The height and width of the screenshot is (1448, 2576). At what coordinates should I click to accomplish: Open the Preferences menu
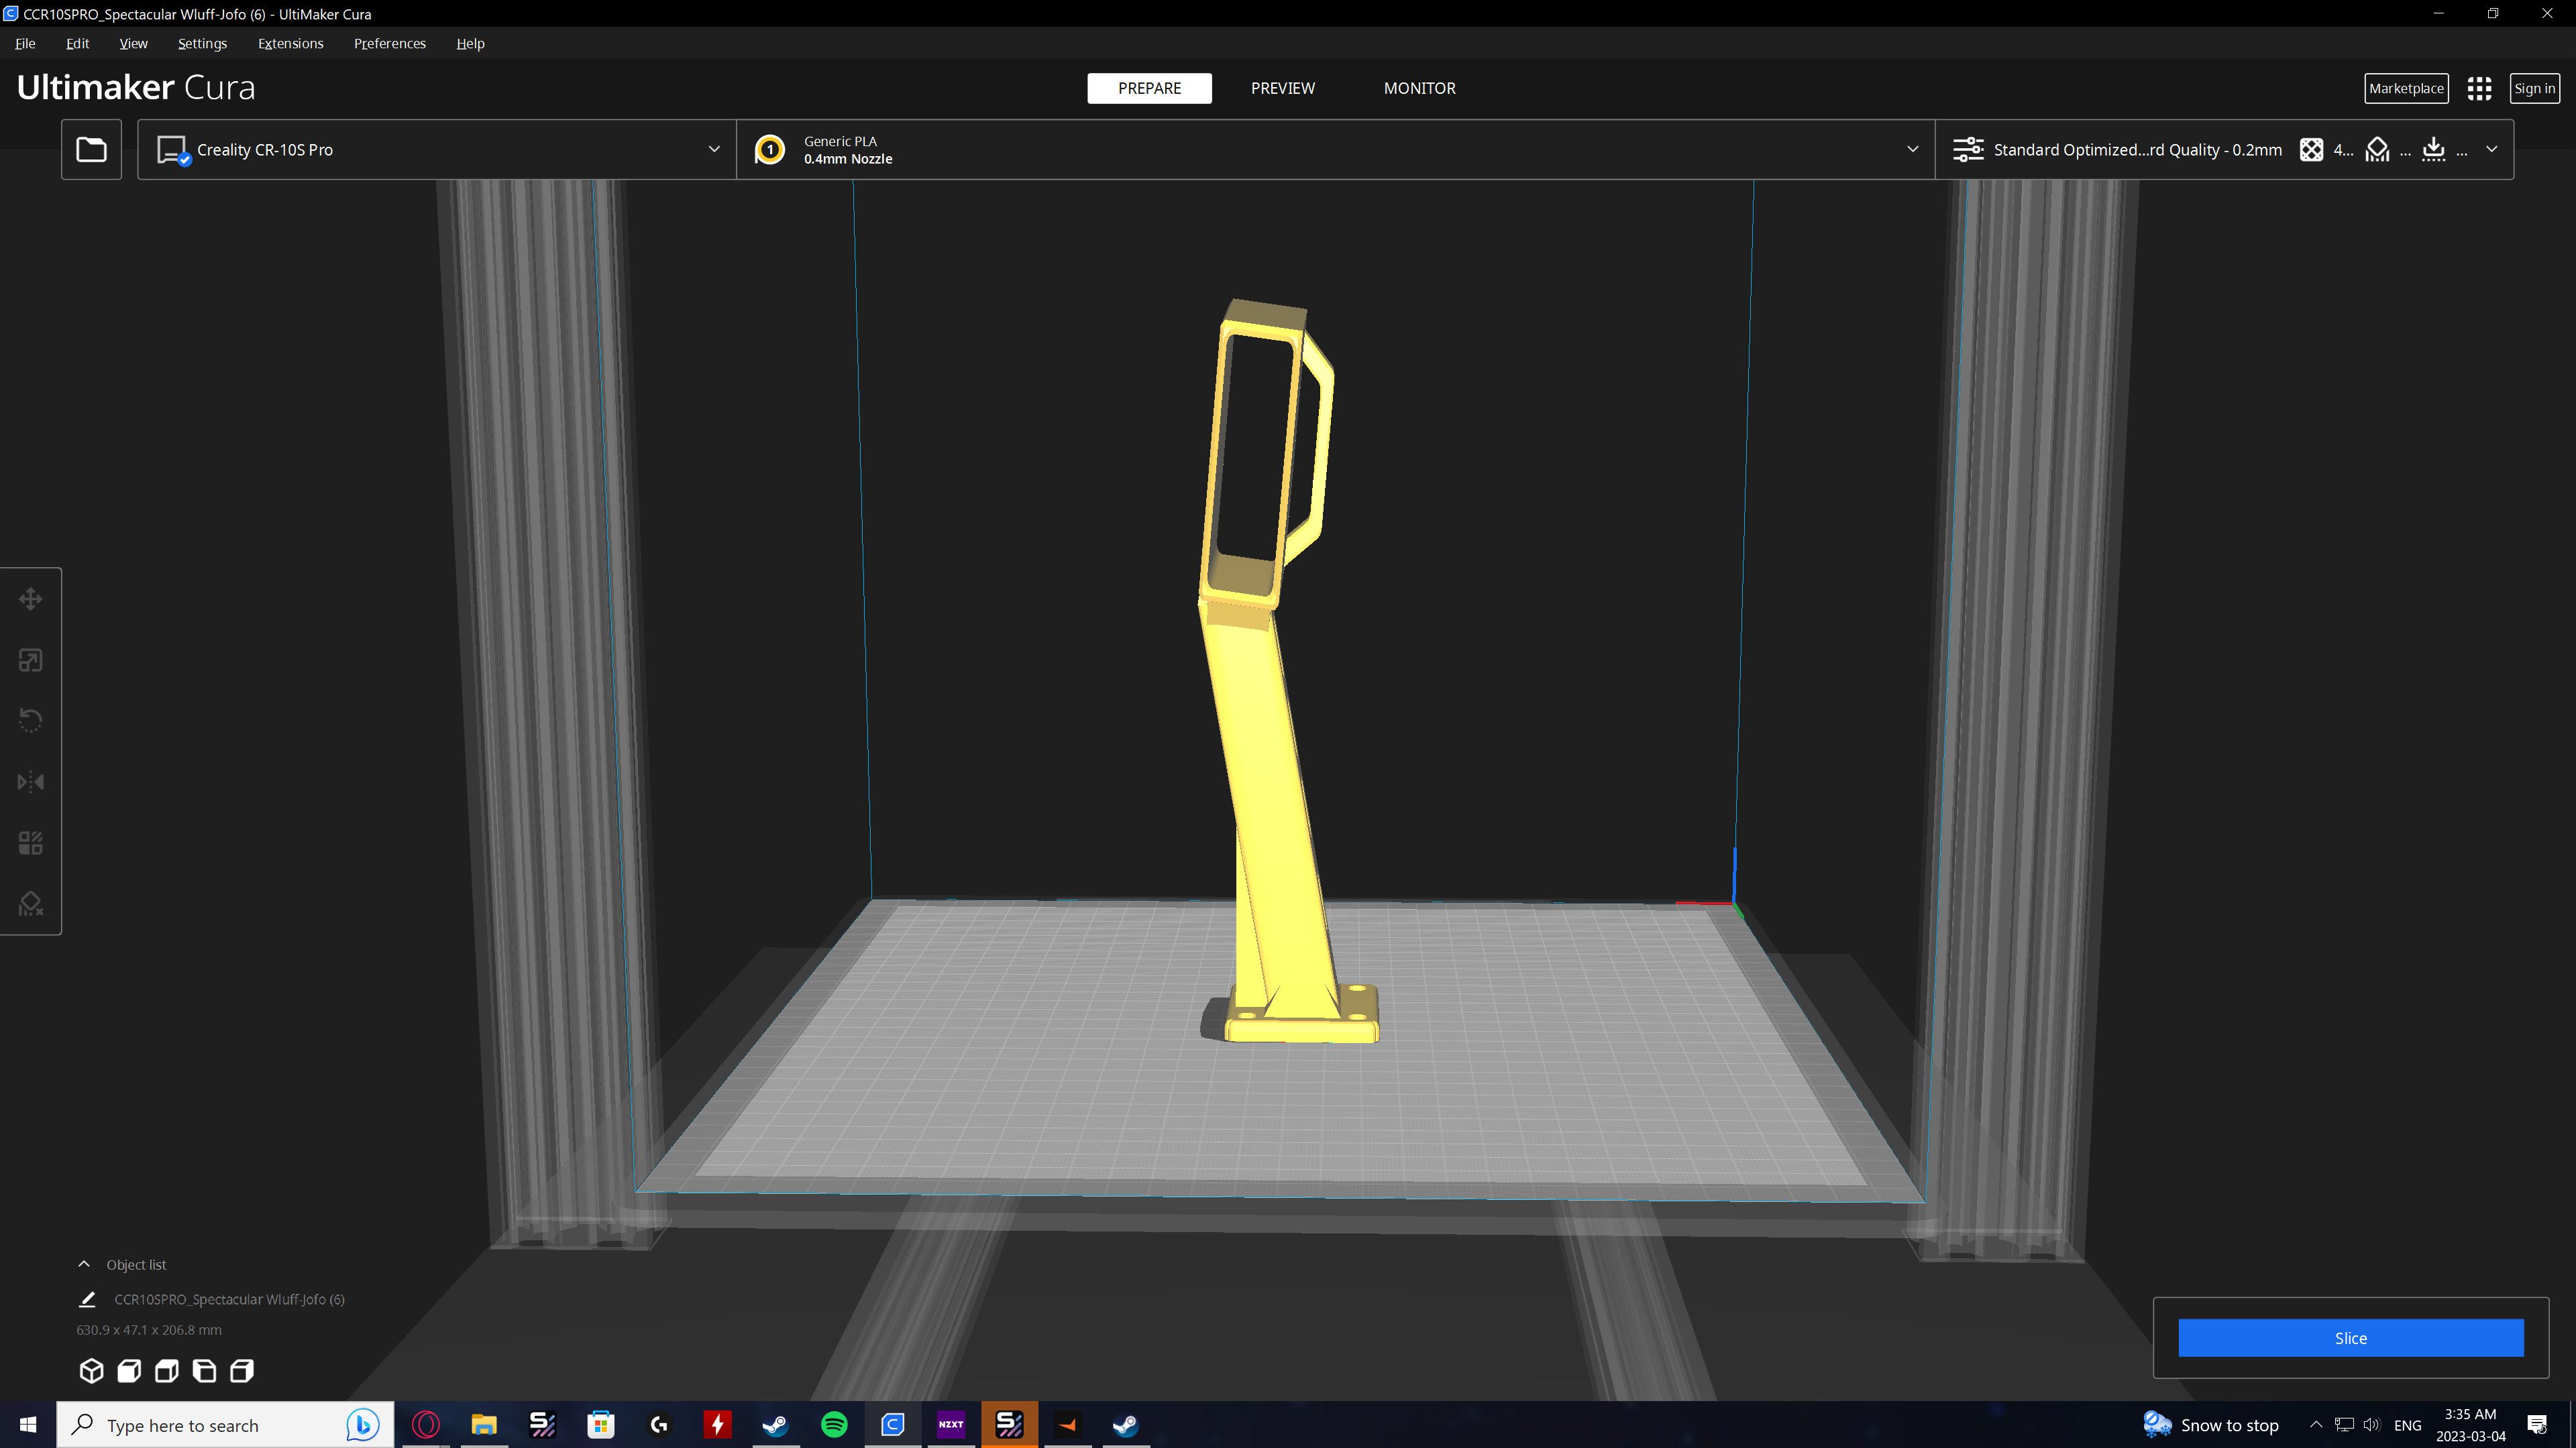pyautogui.click(x=389, y=44)
